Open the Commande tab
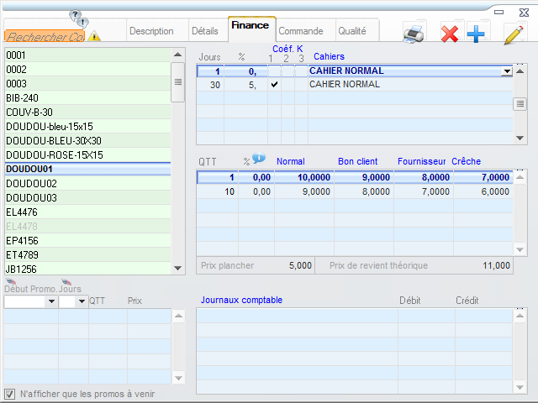Viewport: 538px width, 403px height. (x=300, y=31)
